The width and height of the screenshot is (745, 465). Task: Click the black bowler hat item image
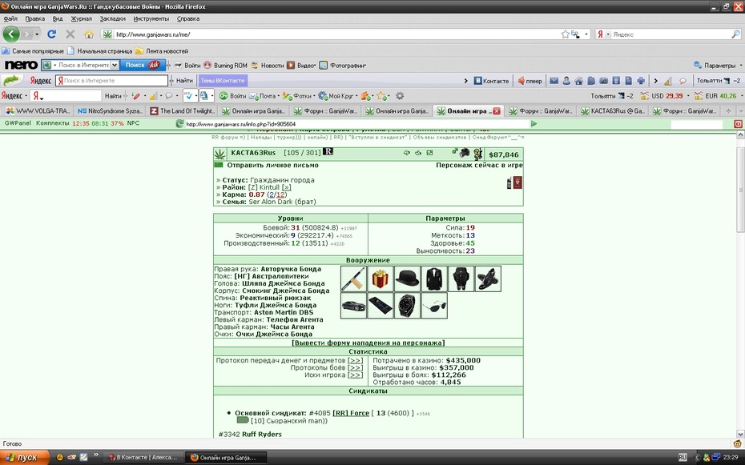click(407, 279)
